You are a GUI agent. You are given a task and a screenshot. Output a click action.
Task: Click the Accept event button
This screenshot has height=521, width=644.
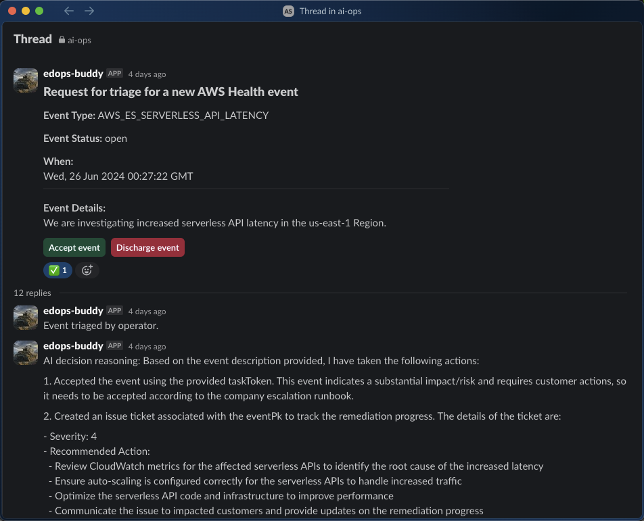74,247
